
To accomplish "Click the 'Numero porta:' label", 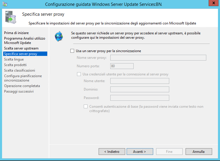I will coord(88,66).
